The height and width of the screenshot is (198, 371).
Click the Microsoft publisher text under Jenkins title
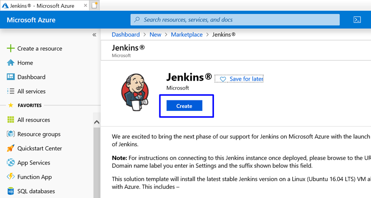177,88
